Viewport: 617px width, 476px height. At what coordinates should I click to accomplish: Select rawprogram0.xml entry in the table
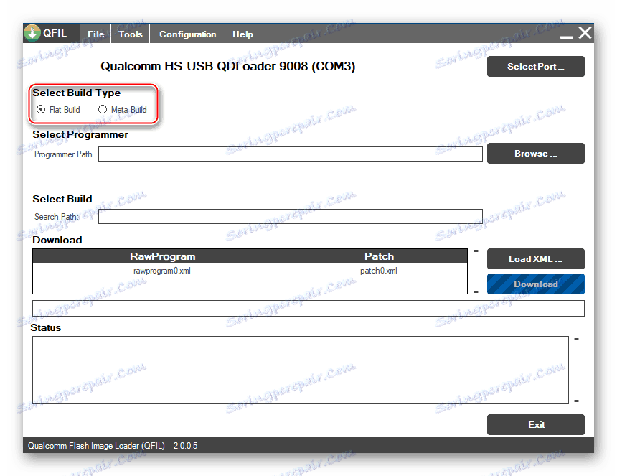point(162,271)
